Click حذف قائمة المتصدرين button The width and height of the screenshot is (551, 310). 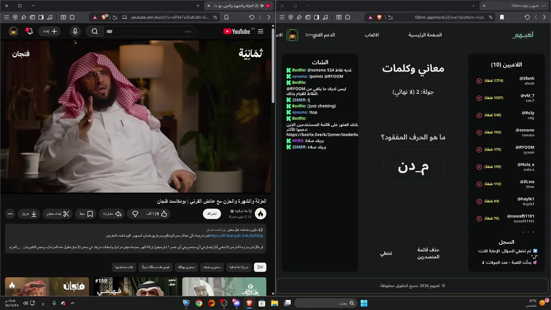click(x=428, y=253)
